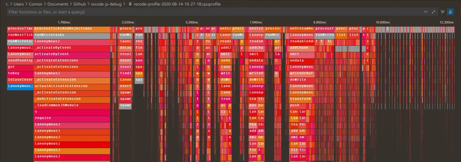Toggle Match Case 'Aa' filter option
This screenshot has height=162, width=461.
(x=426, y=12)
